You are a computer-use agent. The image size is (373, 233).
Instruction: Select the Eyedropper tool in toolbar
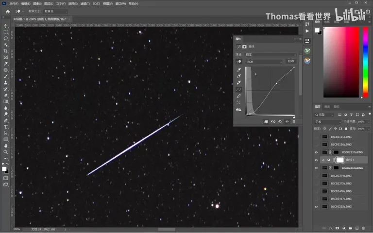[x=6, y=64]
